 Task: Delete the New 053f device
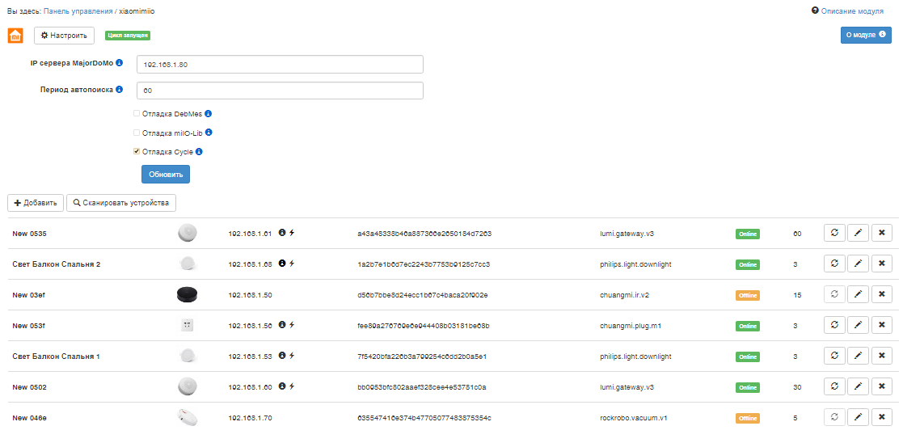(881, 326)
